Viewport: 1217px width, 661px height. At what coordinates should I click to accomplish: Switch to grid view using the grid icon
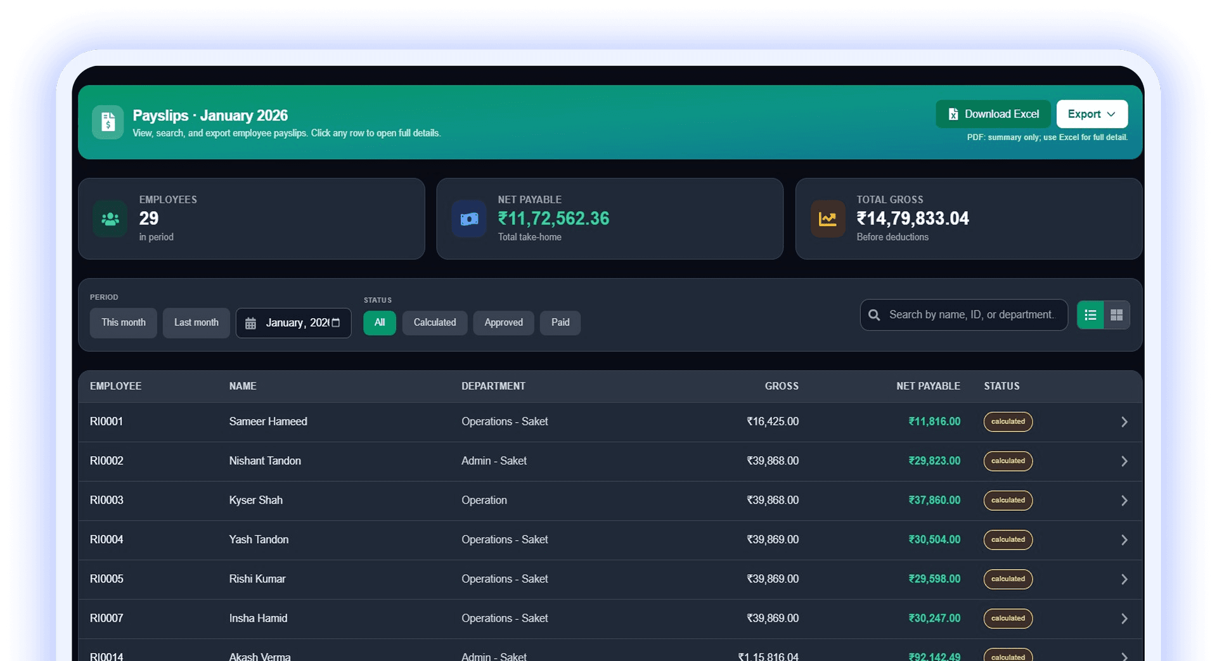coord(1116,314)
